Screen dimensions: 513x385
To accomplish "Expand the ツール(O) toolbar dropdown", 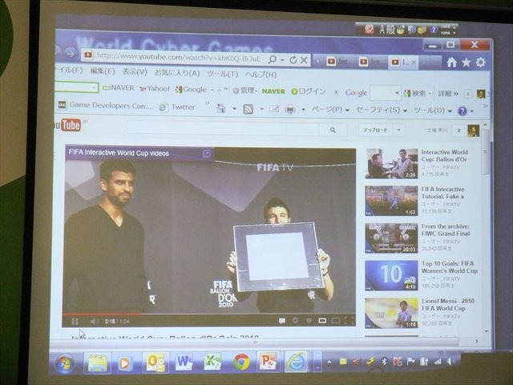I will 429,111.
